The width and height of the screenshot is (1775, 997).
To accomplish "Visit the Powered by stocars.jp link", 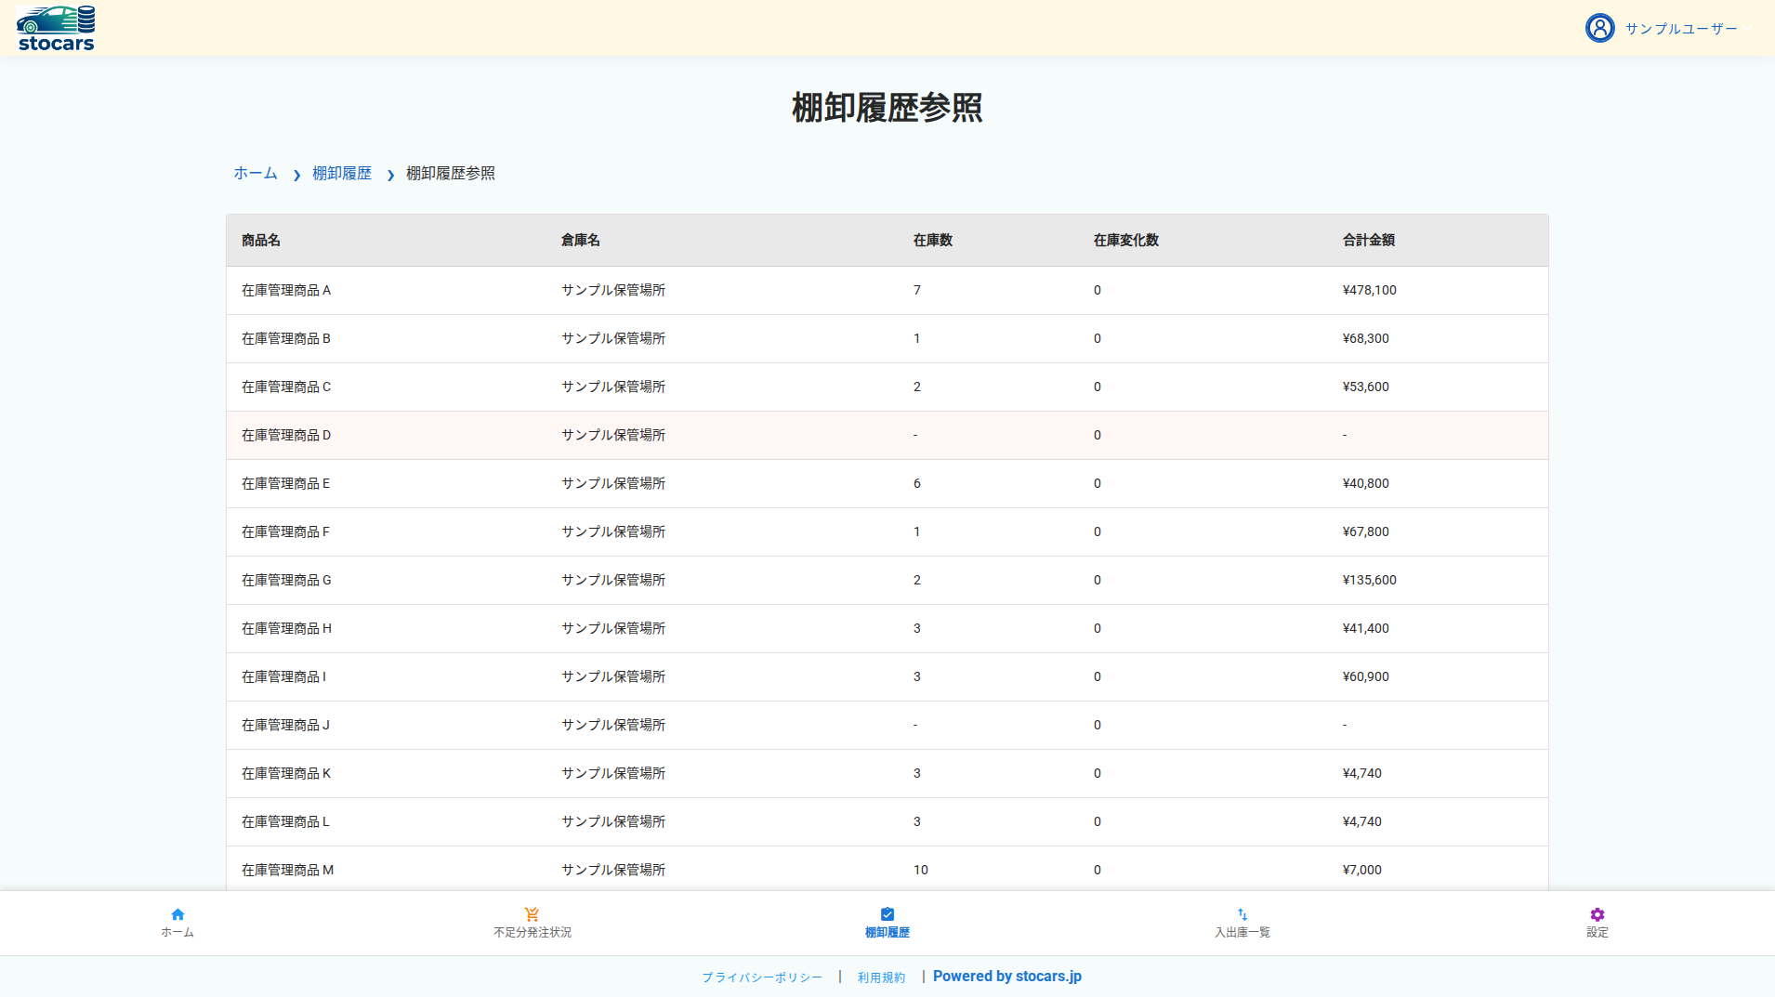I will (1007, 977).
